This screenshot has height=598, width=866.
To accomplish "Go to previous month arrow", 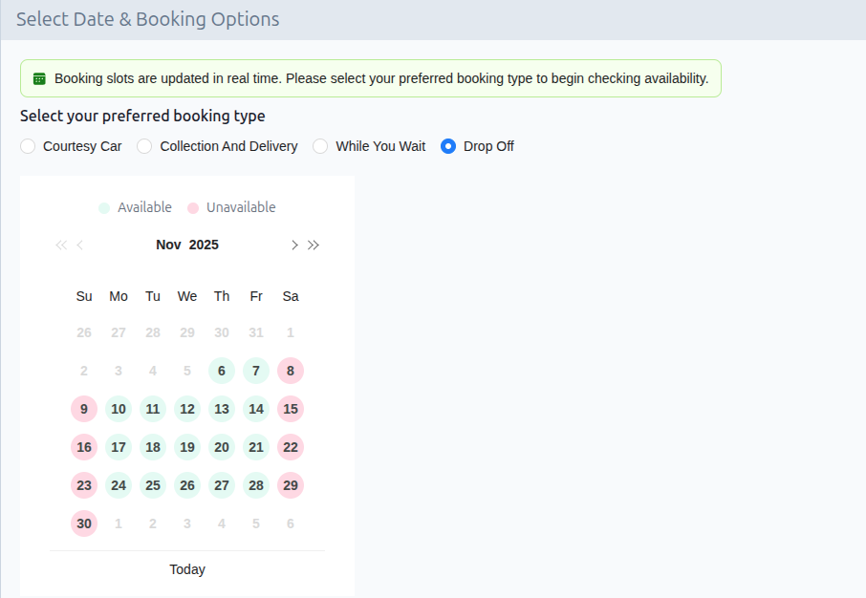I will click(x=80, y=245).
